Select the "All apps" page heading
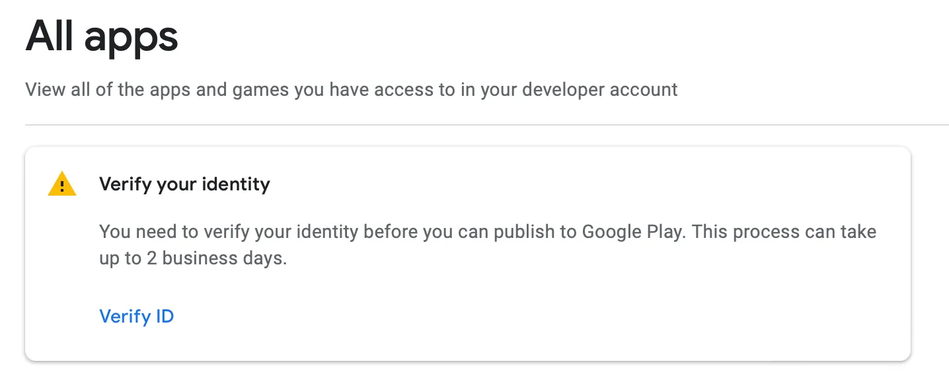The width and height of the screenshot is (949, 386). [x=102, y=37]
